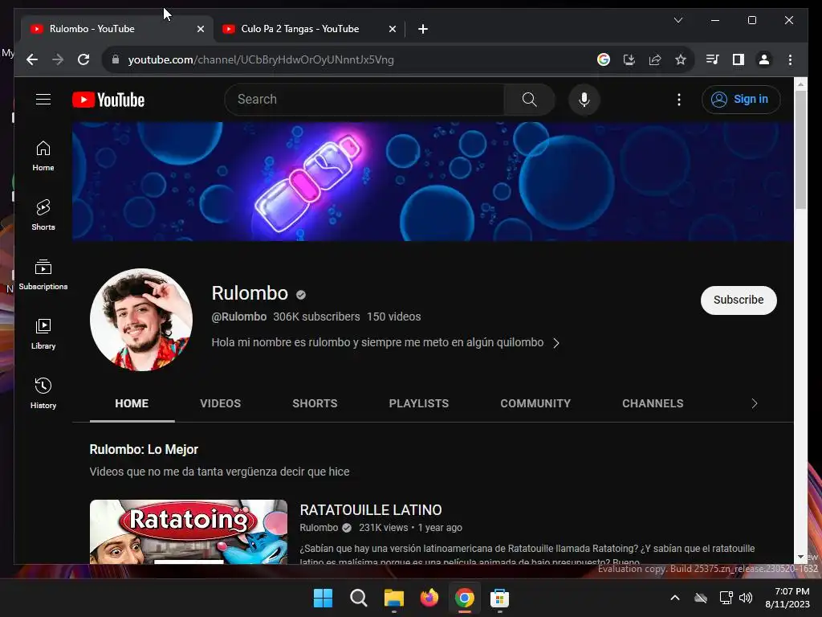This screenshot has height=617, width=822.
Task: Click the install app icon in address bar
Action: (x=629, y=59)
